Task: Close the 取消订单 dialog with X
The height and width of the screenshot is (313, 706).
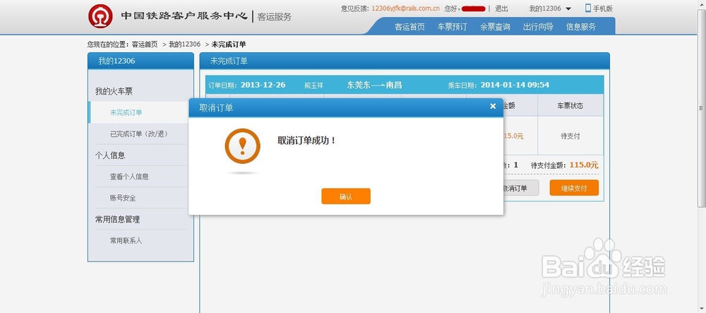Action: point(493,106)
